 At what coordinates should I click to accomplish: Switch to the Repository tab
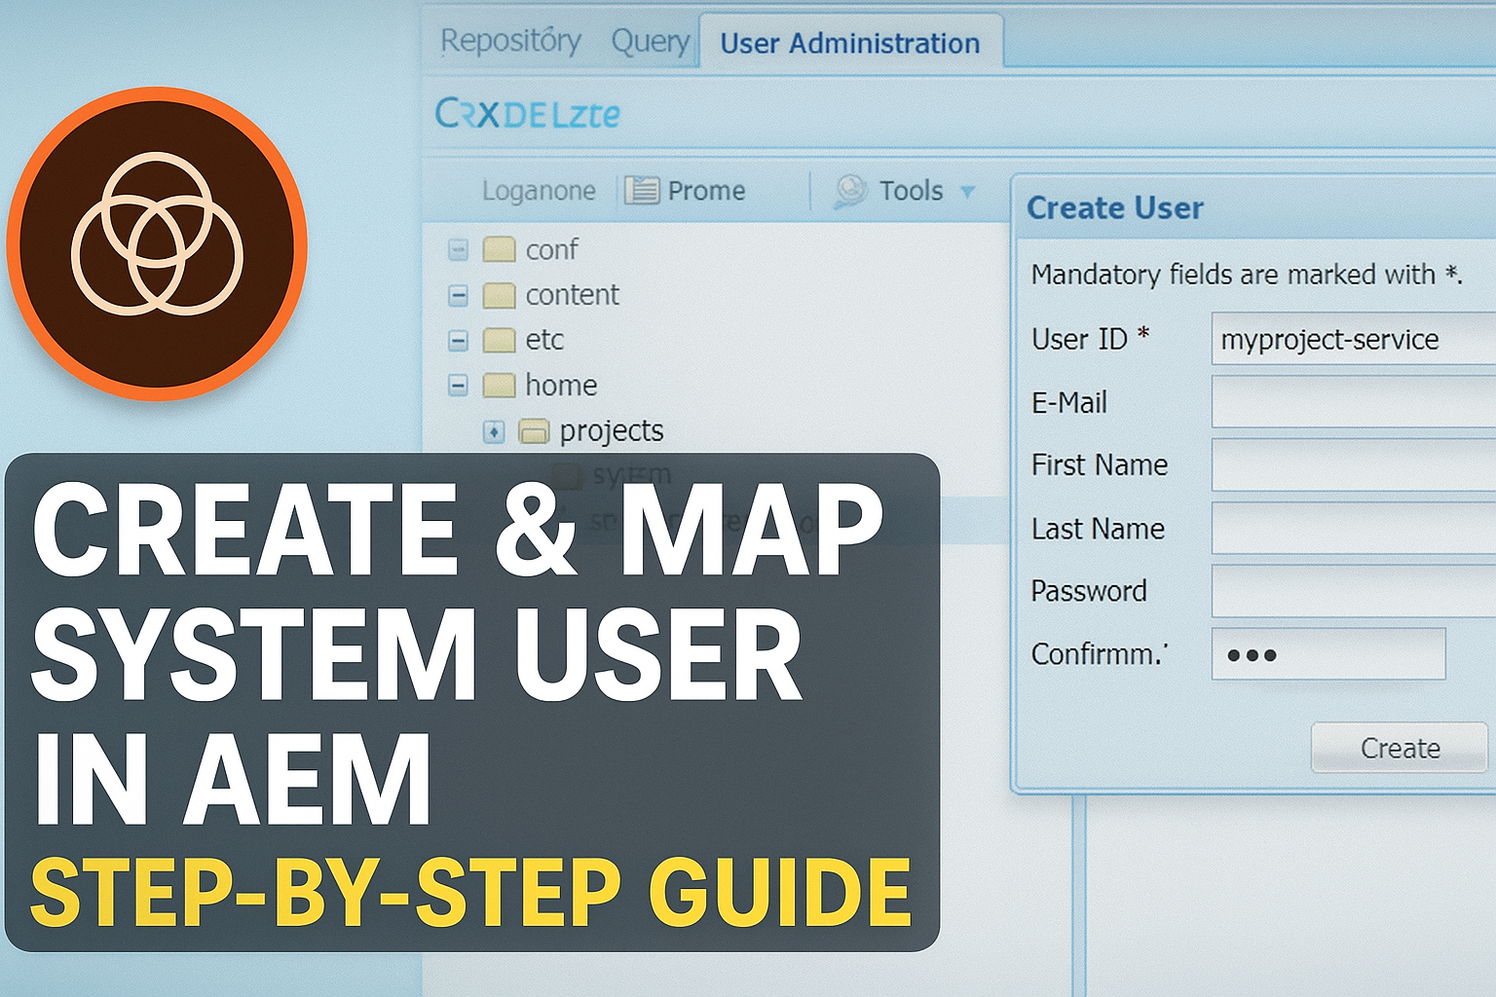click(510, 41)
